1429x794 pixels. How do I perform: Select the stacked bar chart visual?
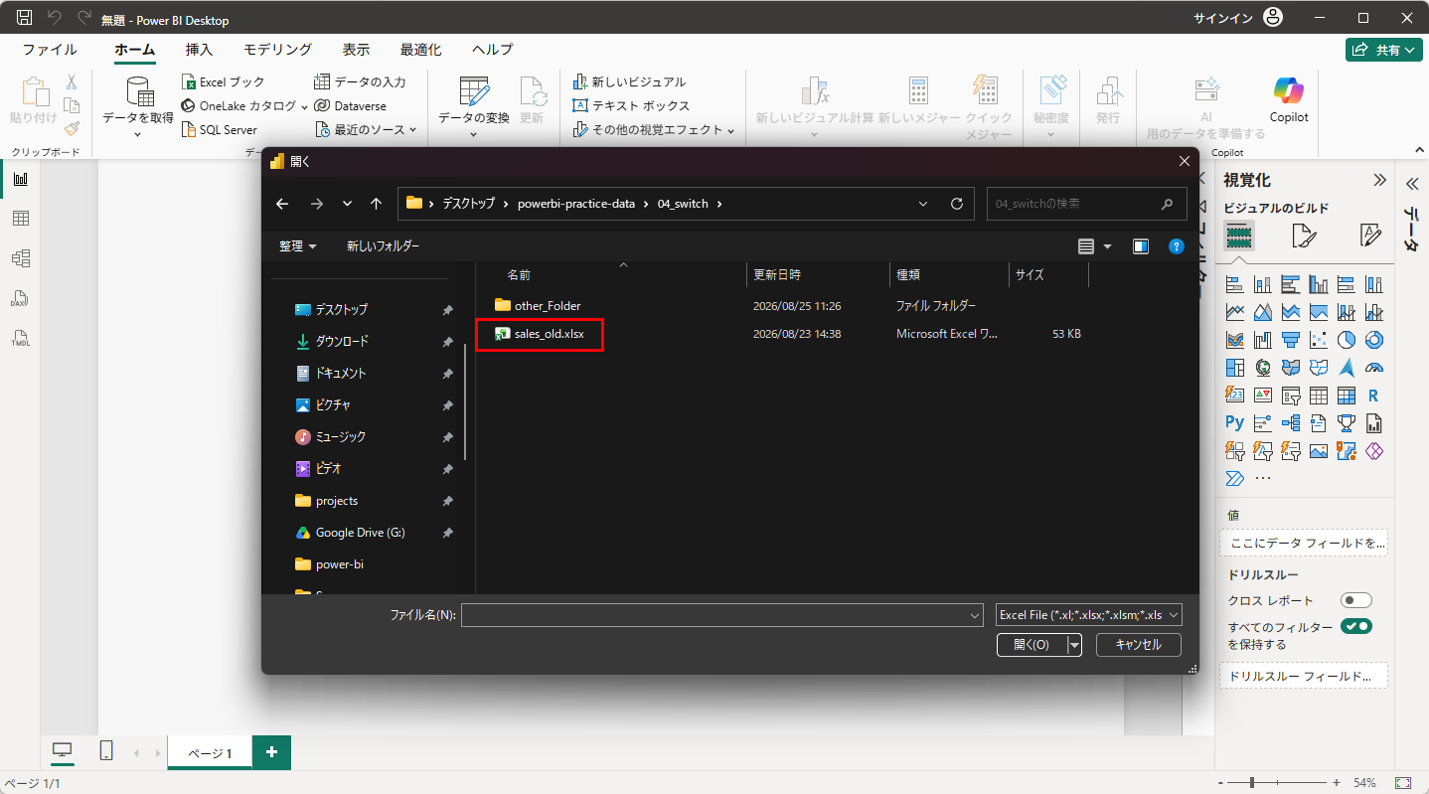[x=1235, y=284]
